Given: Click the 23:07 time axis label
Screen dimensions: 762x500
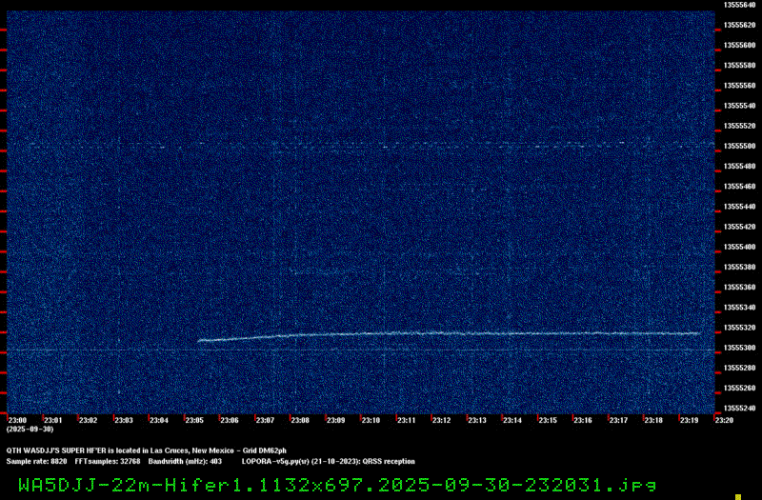Looking at the screenshot, I should coord(265,420).
